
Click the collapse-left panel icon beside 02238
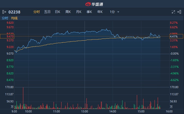click(4, 12)
